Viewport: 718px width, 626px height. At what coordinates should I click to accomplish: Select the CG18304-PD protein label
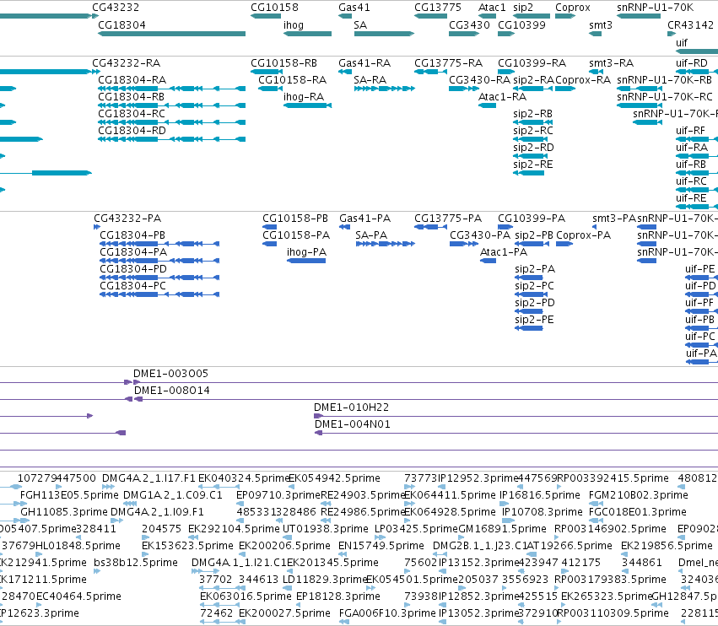[x=133, y=269]
